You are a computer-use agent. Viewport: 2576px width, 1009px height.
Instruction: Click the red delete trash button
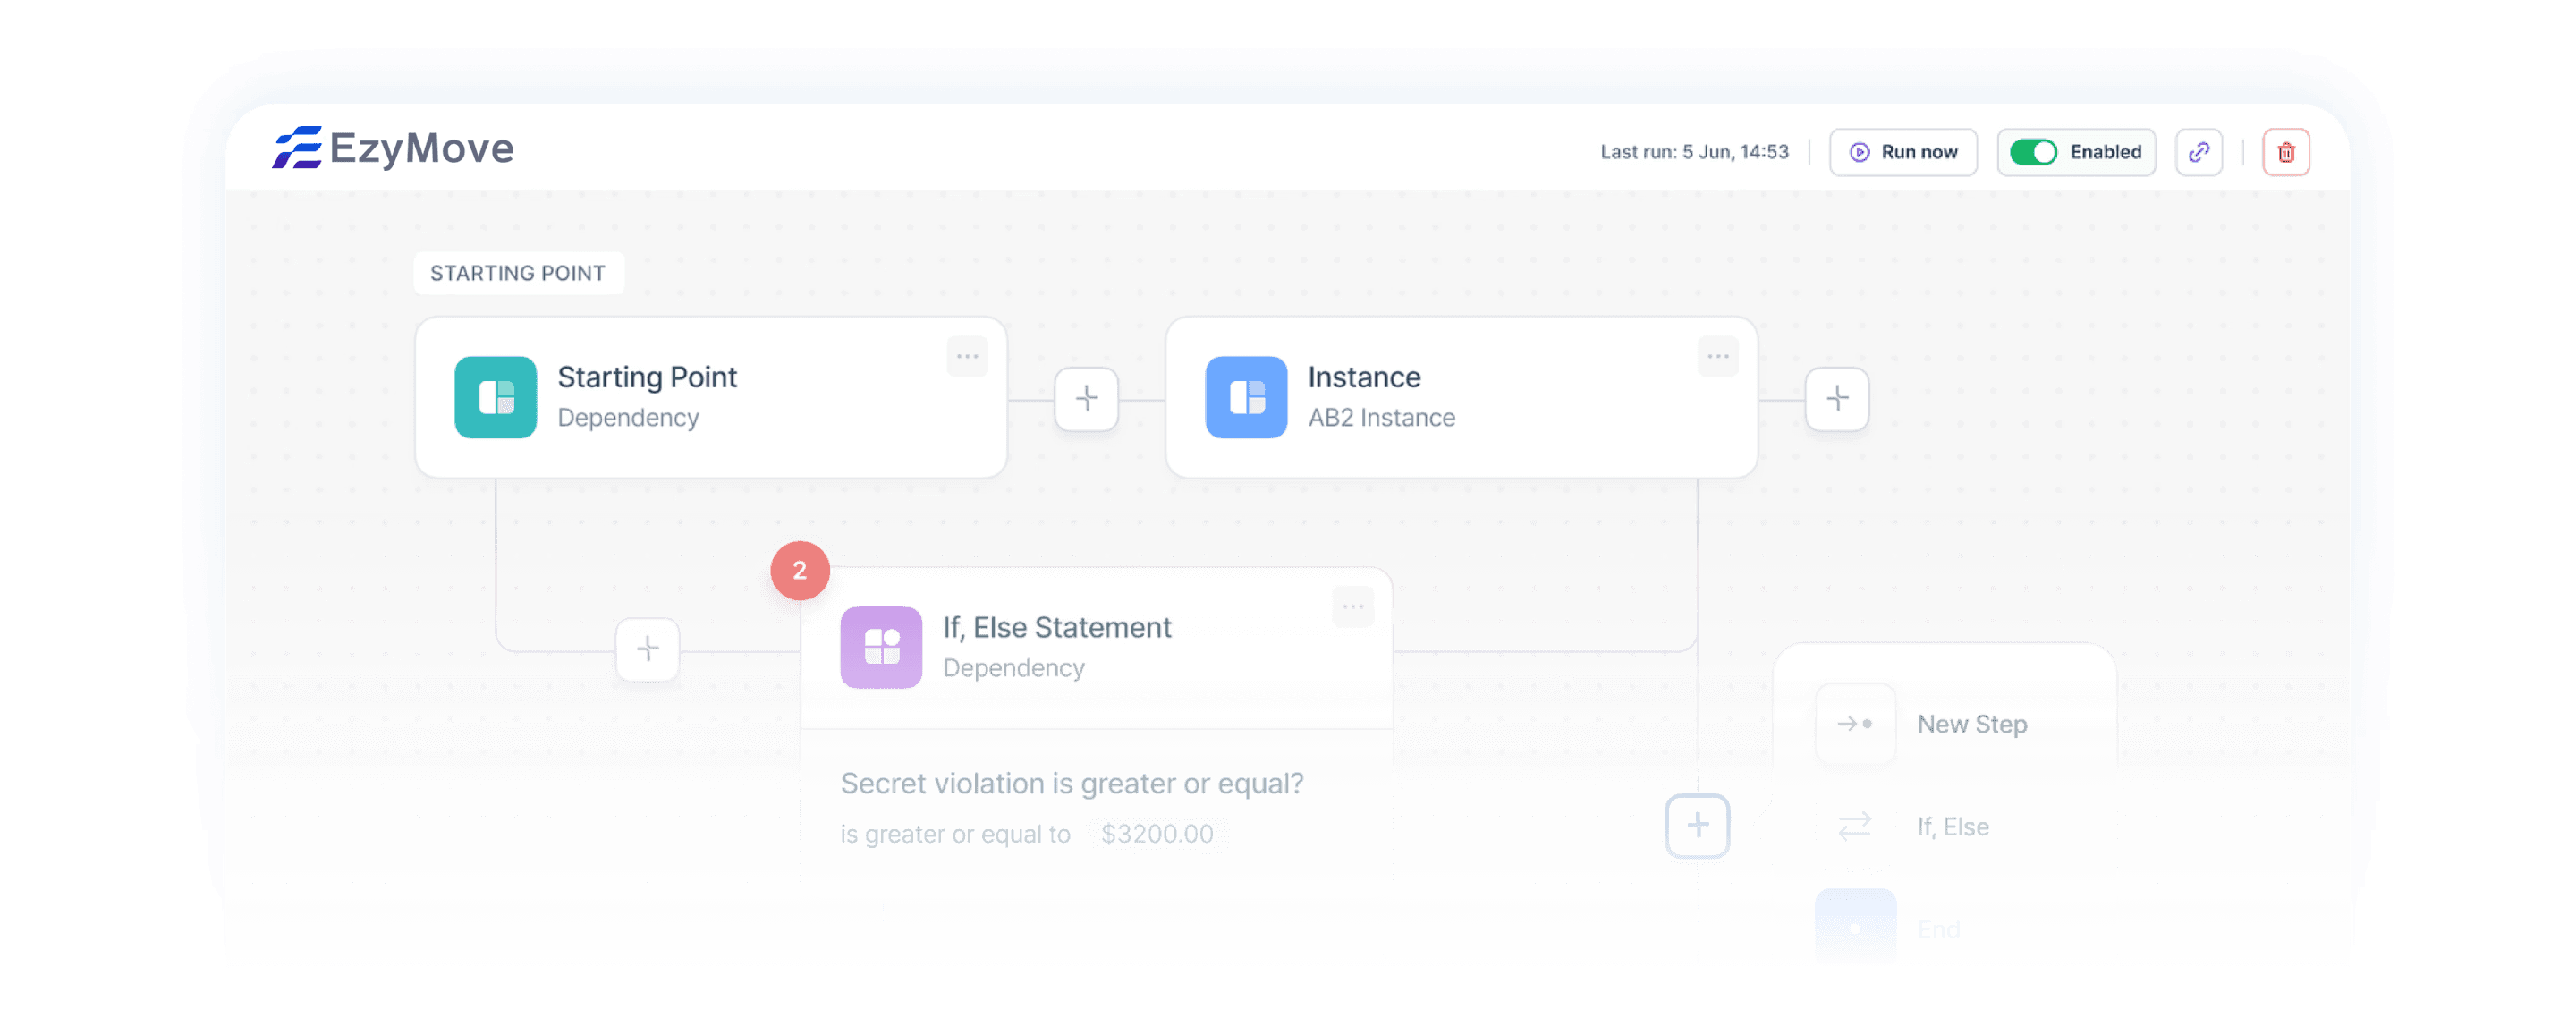click(2287, 151)
